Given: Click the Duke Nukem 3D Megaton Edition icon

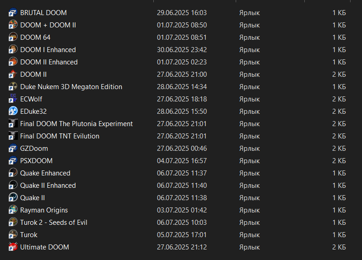Looking at the screenshot, I should 13,86.
